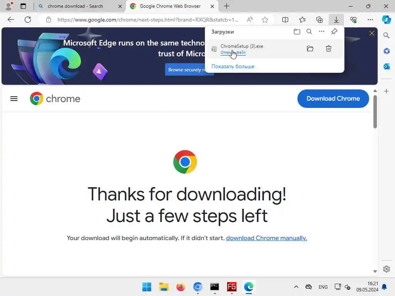The width and height of the screenshot is (395, 296).
Task: Open File Explorer from taskbar
Action: (164, 287)
